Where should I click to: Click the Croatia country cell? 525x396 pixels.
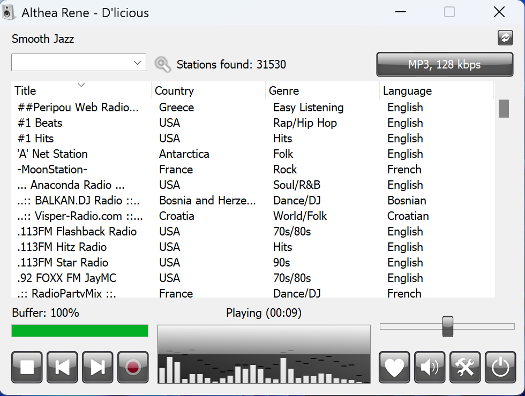pyautogui.click(x=177, y=216)
